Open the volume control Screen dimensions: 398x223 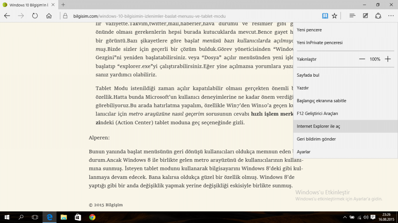coord(366,217)
